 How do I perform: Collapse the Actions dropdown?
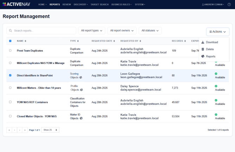[x=218, y=32]
